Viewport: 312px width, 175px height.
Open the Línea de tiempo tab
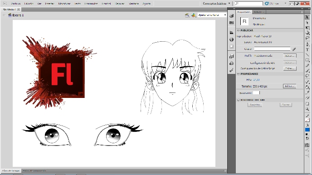point(11,170)
